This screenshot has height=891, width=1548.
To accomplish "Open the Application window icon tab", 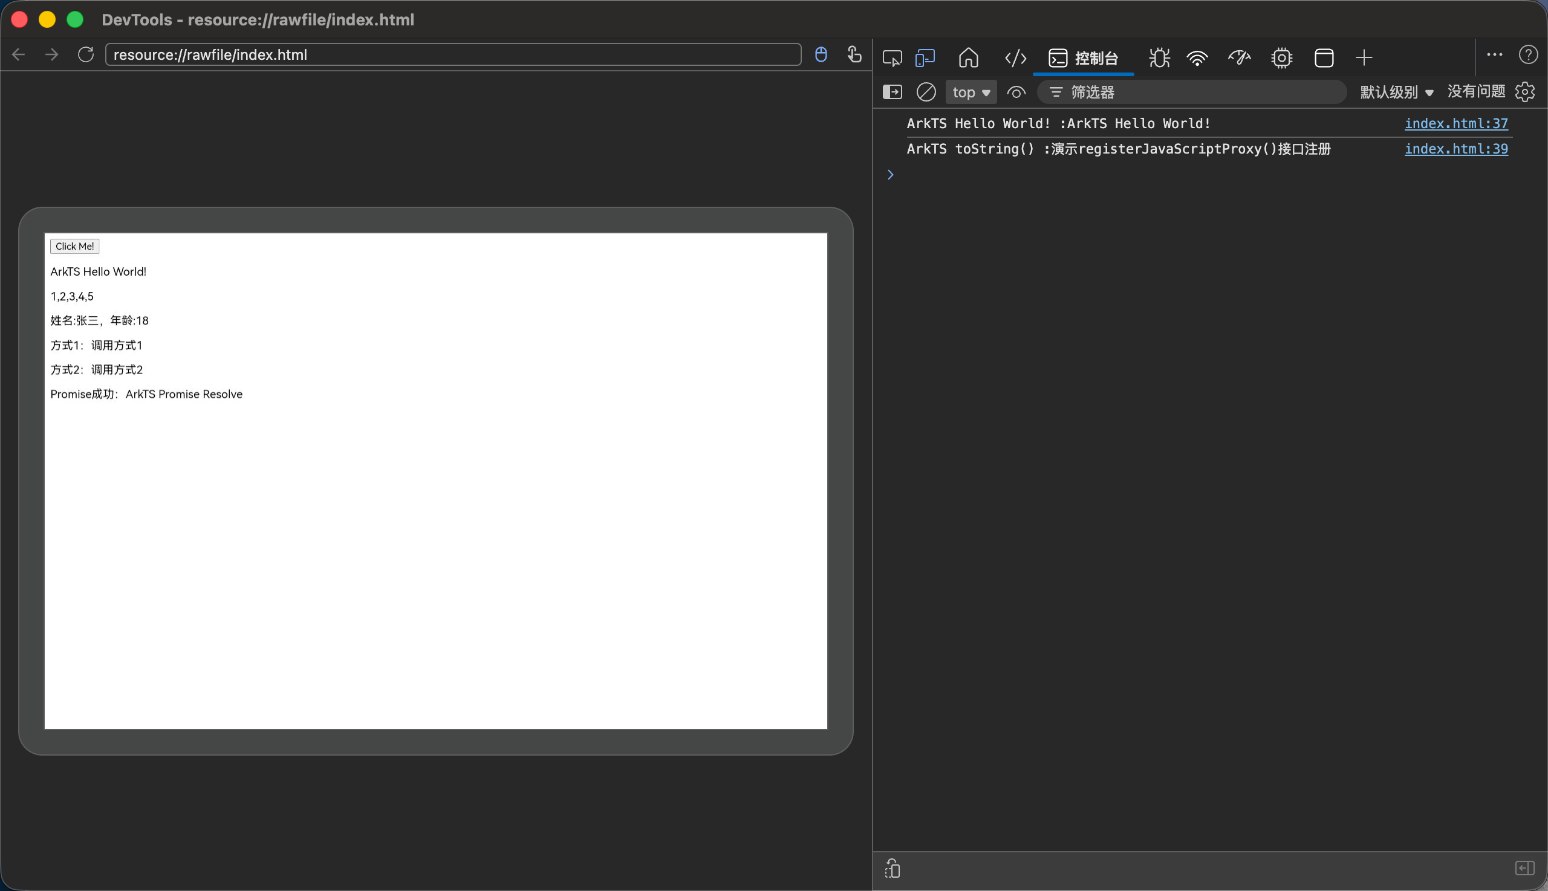I will [x=1324, y=58].
